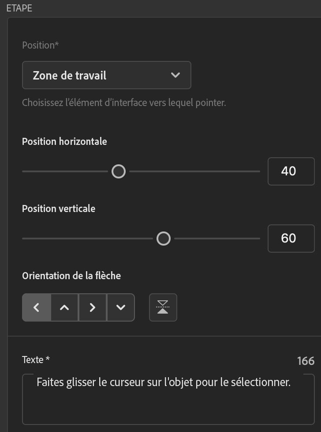This screenshot has height=432, width=321.
Task: Click the Position verticale slider handle
Action: coord(164,239)
